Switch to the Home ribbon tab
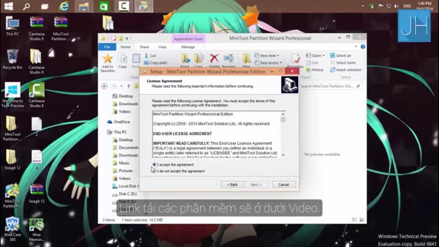The height and width of the screenshot is (247, 439). coord(125,47)
